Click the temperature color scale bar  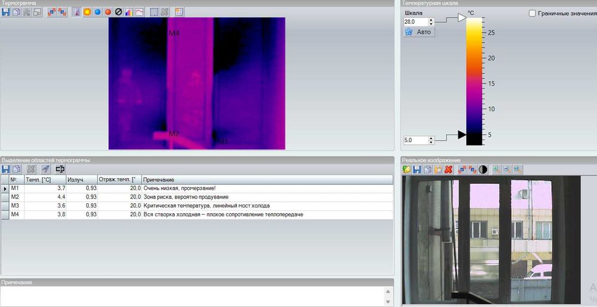pyautogui.click(x=475, y=81)
